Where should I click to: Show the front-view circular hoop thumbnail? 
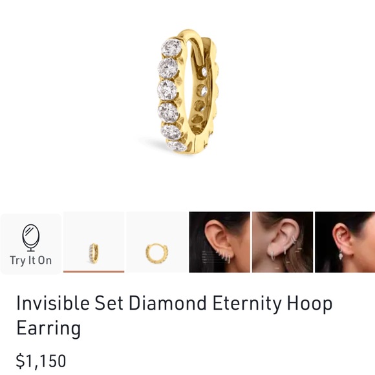[157, 242]
